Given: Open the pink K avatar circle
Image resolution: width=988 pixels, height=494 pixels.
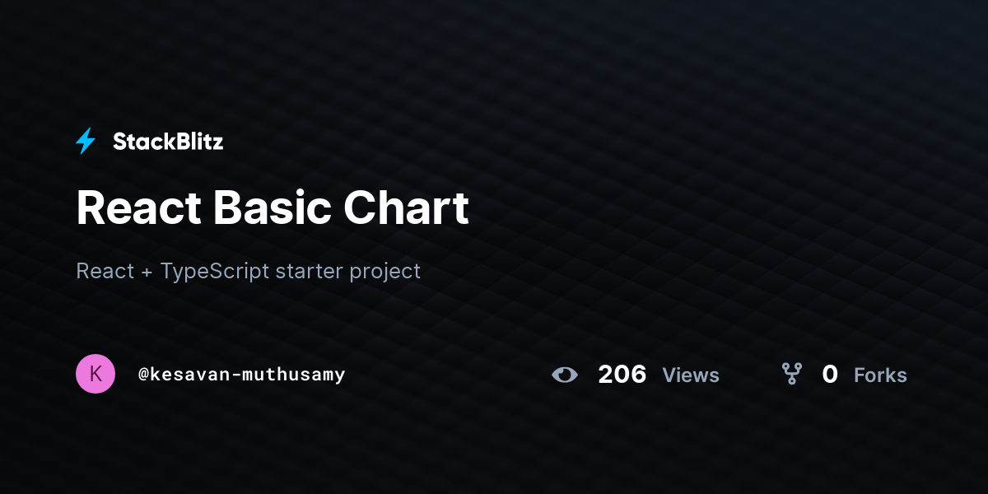Looking at the screenshot, I should [x=96, y=374].
